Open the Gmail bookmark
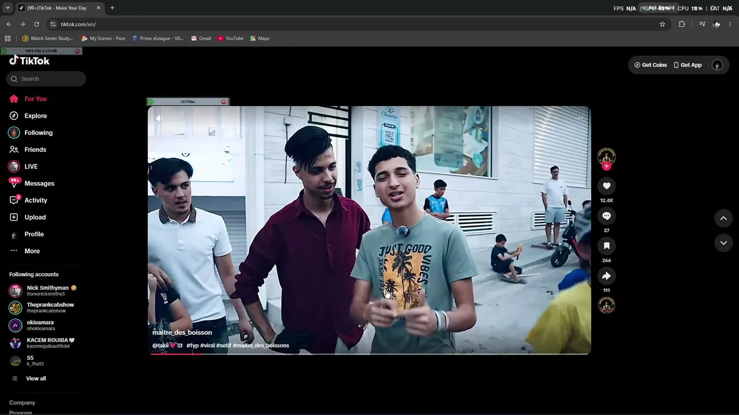The width and height of the screenshot is (739, 415). point(201,39)
